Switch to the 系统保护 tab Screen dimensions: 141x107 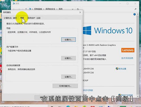31,18
